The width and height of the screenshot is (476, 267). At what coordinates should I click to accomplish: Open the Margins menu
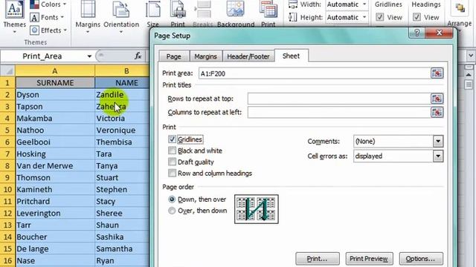coord(88,16)
